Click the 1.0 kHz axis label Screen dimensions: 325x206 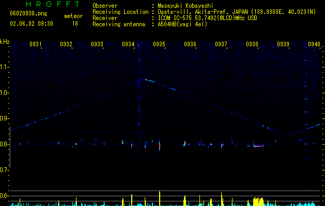(x=5, y=93)
